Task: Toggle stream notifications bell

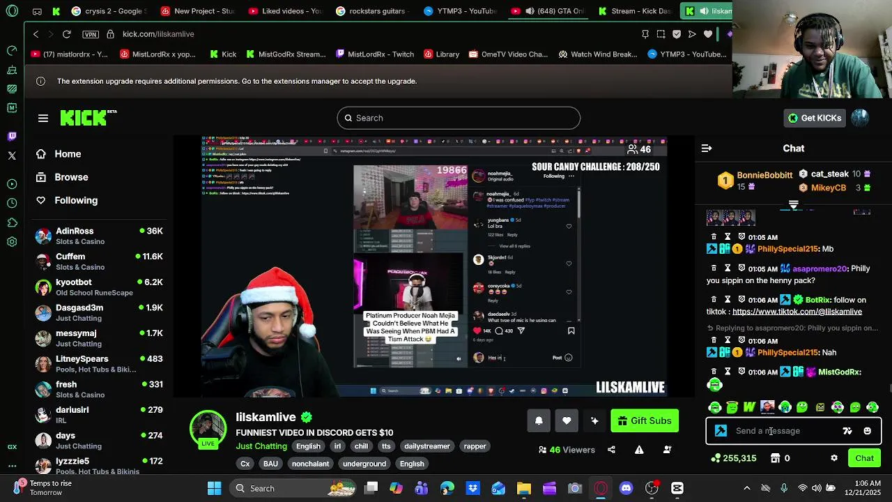Action: [x=539, y=420]
